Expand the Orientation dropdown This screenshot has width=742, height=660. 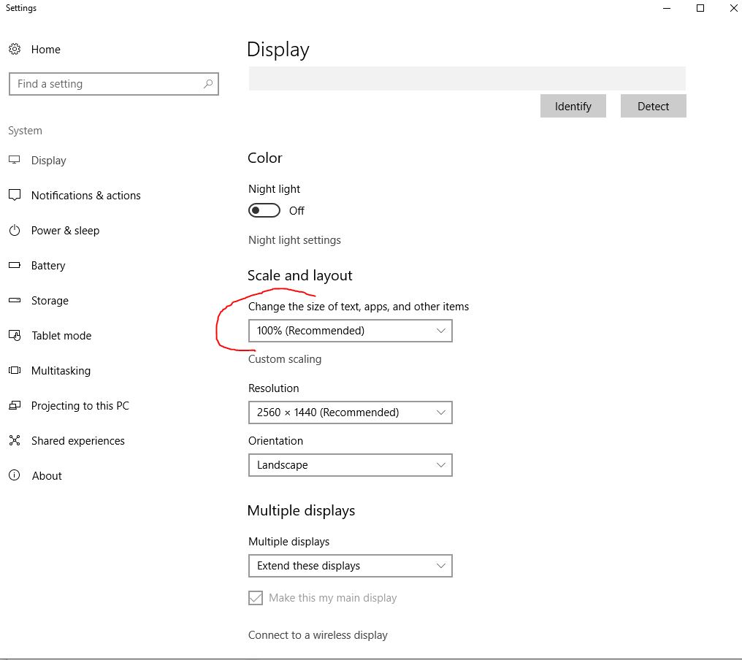point(351,465)
